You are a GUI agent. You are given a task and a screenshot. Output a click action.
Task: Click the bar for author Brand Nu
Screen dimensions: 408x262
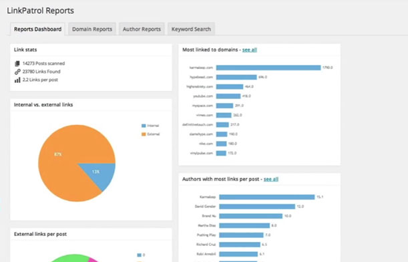click(x=250, y=216)
